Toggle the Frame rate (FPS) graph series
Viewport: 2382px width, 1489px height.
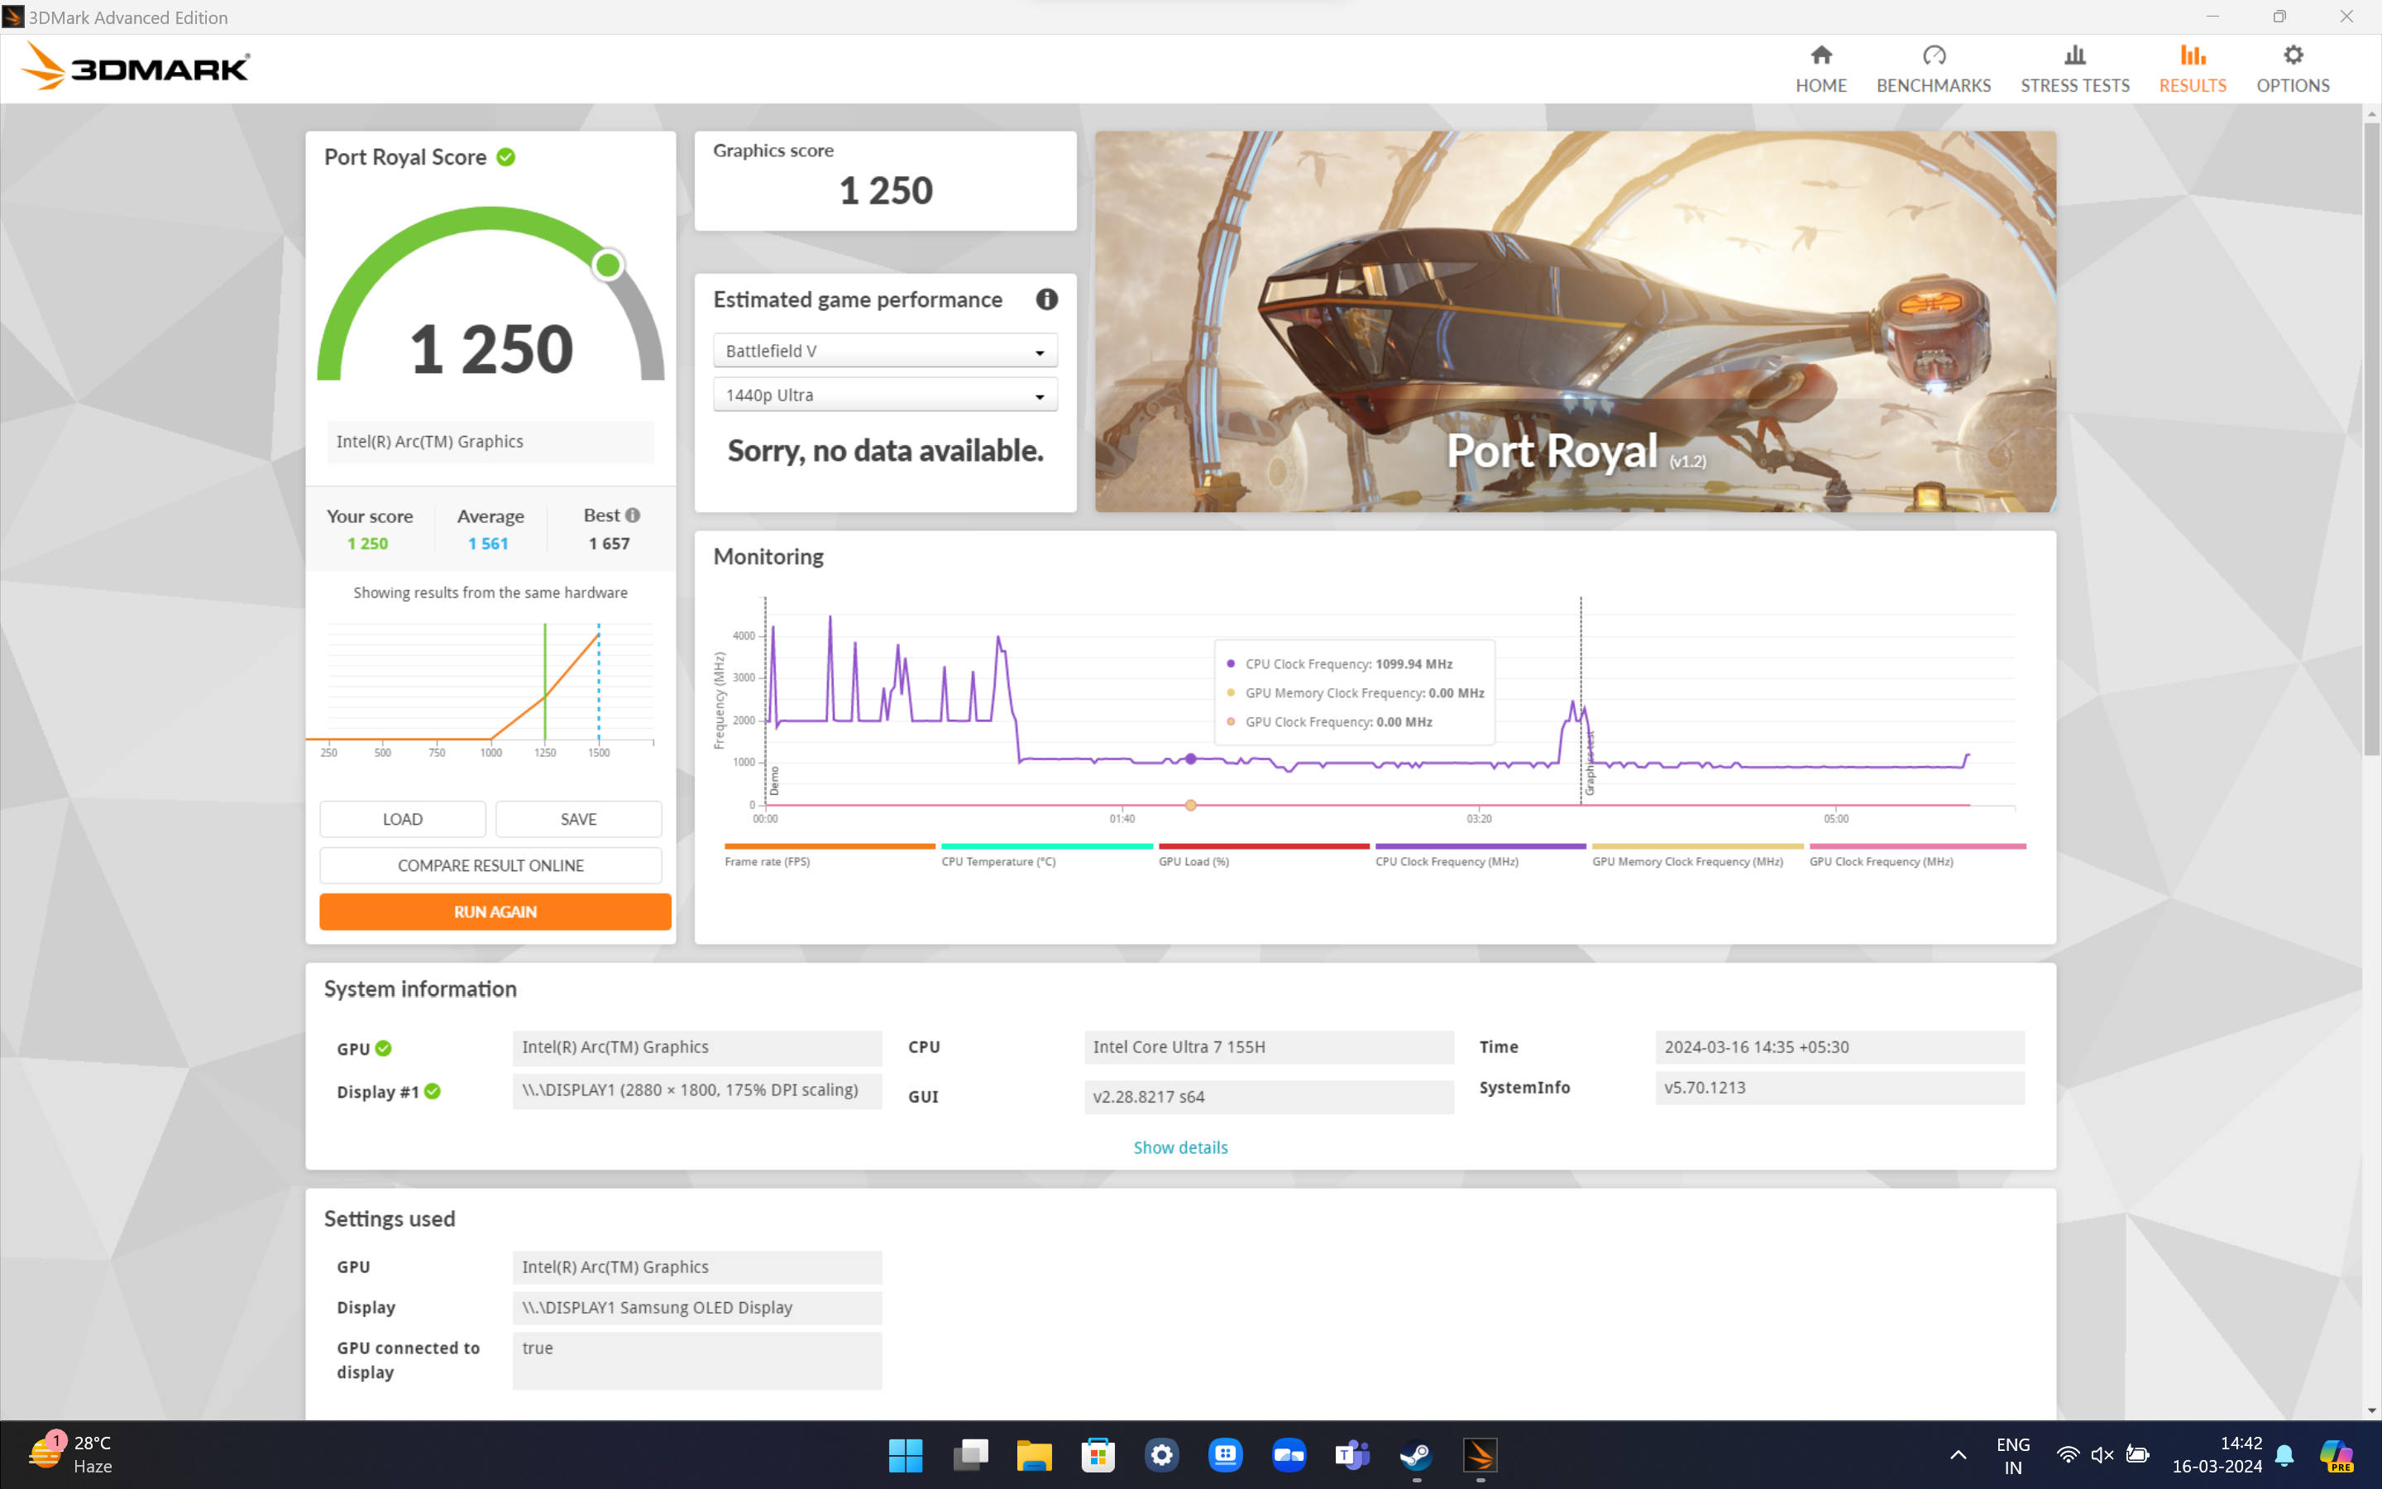click(x=830, y=855)
